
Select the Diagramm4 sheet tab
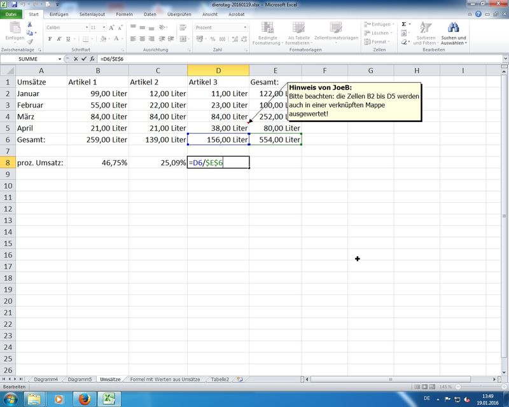[46, 379]
